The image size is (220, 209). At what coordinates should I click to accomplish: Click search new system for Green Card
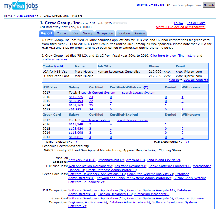point(95,120)
